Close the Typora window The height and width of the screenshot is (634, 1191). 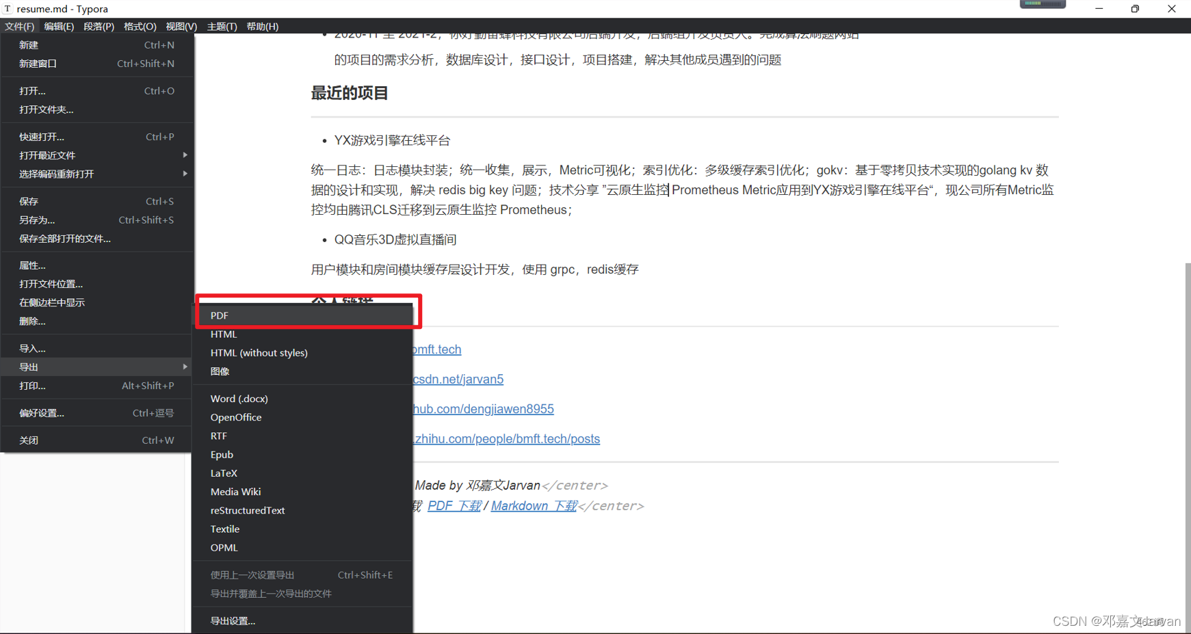pyautogui.click(x=1172, y=9)
